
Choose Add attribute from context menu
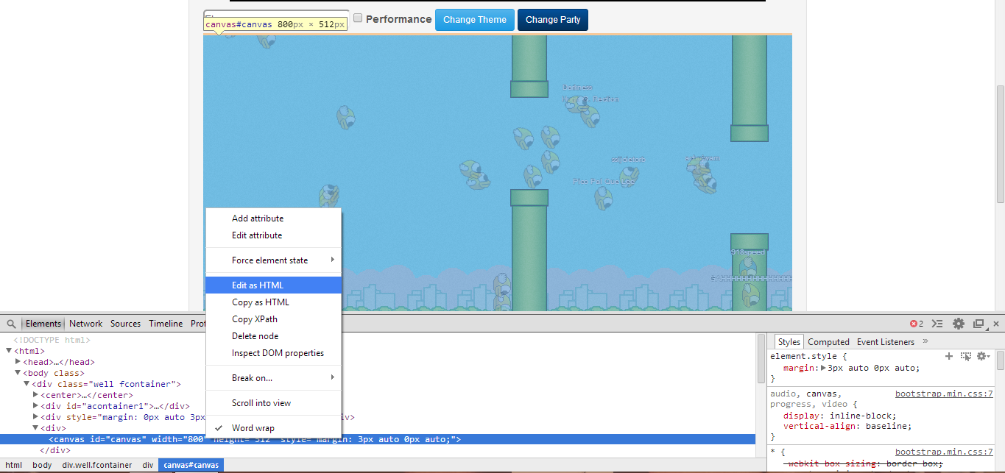click(274, 218)
